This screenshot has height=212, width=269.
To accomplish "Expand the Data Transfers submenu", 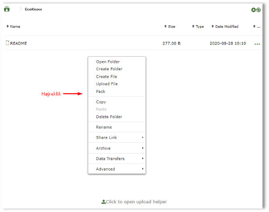I will click(117, 159).
